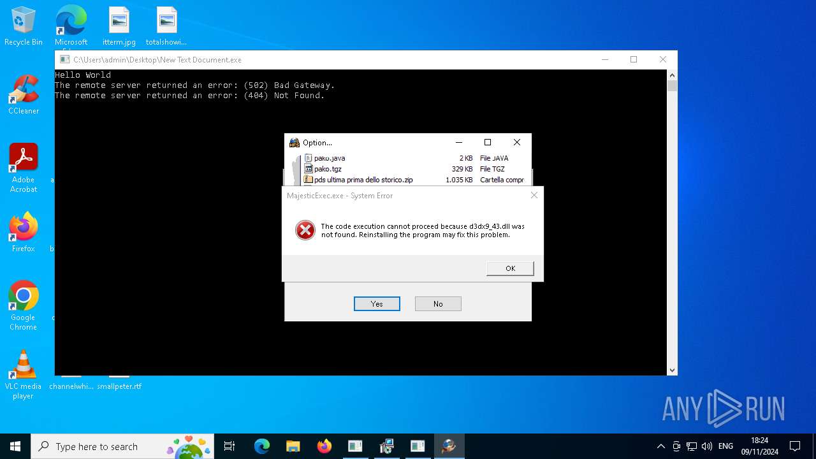Click No in the Option dialog
The width and height of the screenshot is (816, 459).
click(438, 304)
